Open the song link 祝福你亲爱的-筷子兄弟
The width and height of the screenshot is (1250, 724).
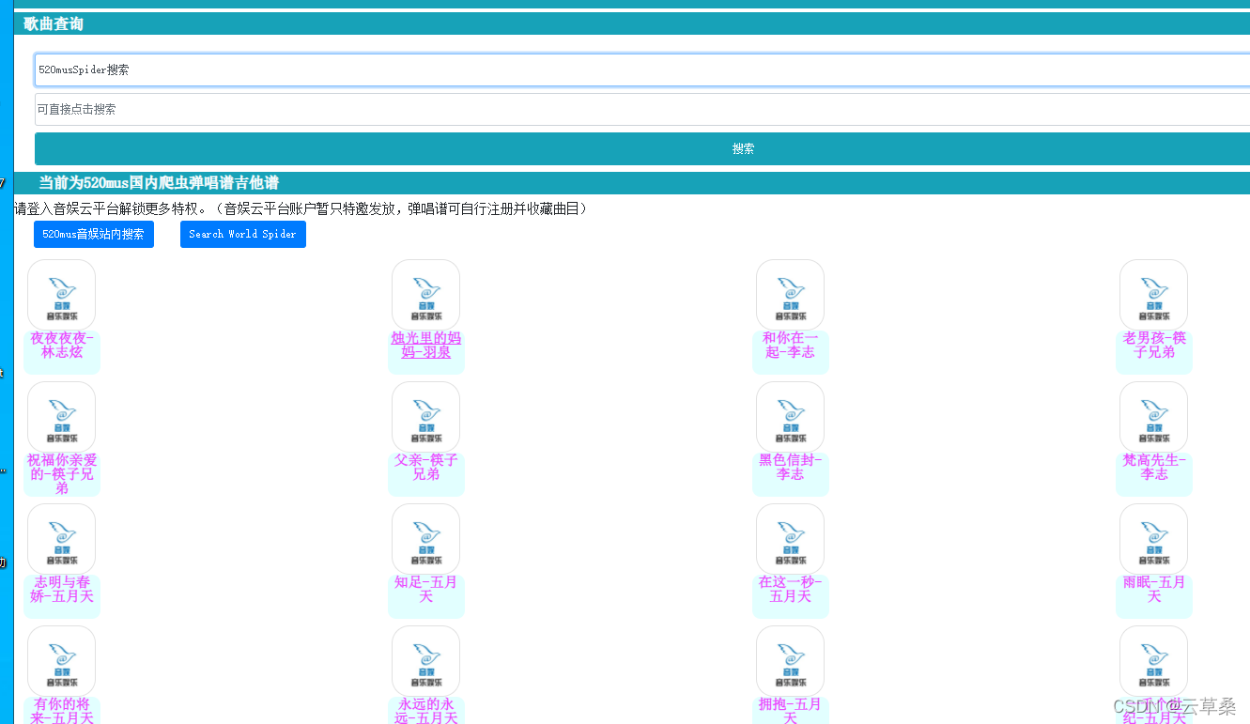tap(62, 474)
